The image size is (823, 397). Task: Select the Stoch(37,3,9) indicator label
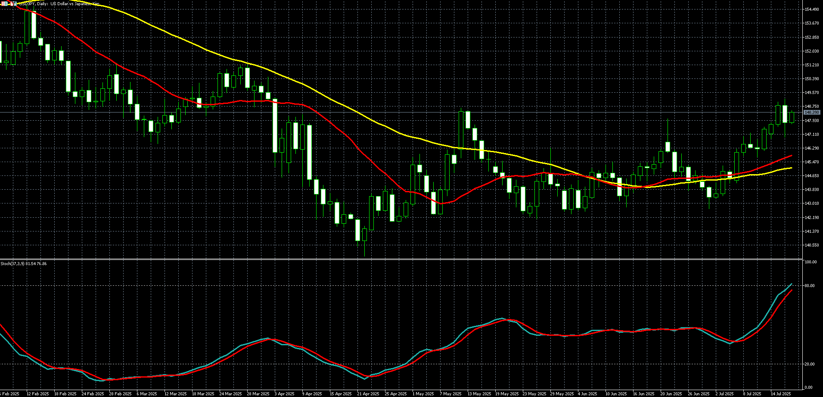(24, 263)
